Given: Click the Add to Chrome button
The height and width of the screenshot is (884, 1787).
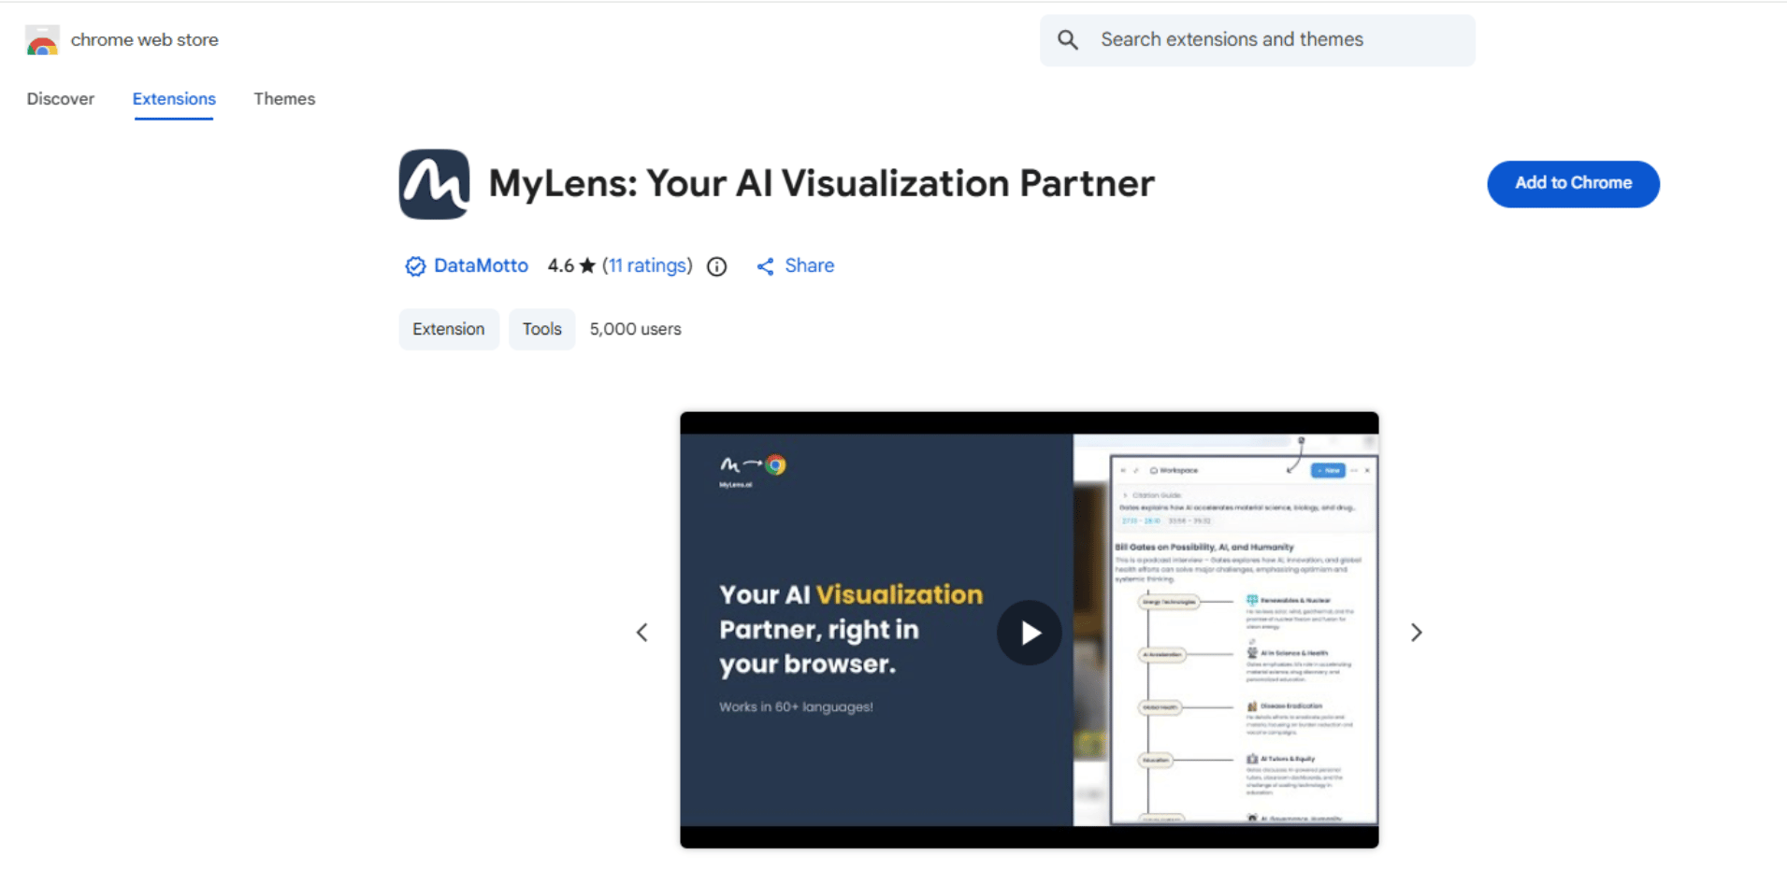Looking at the screenshot, I should (x=1572, y=184).
